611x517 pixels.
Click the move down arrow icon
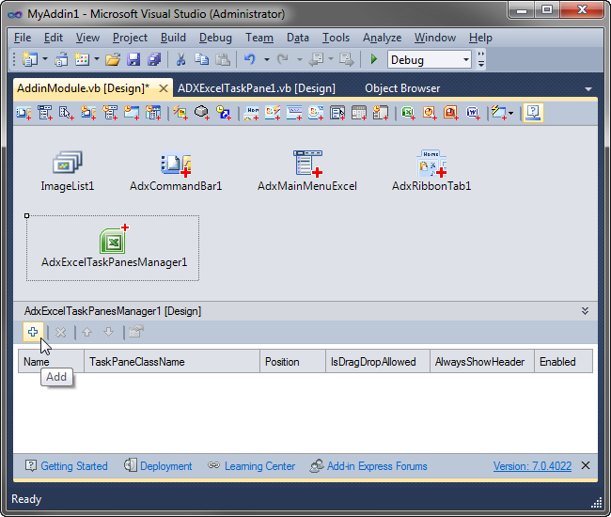pos(108,332)
